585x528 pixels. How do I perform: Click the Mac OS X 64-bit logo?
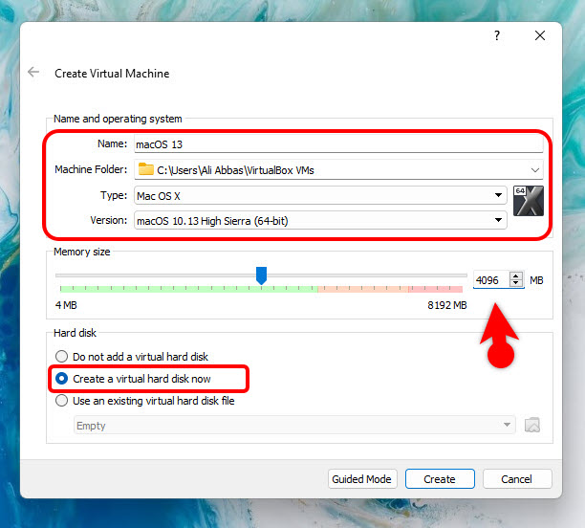click(529, 201)
